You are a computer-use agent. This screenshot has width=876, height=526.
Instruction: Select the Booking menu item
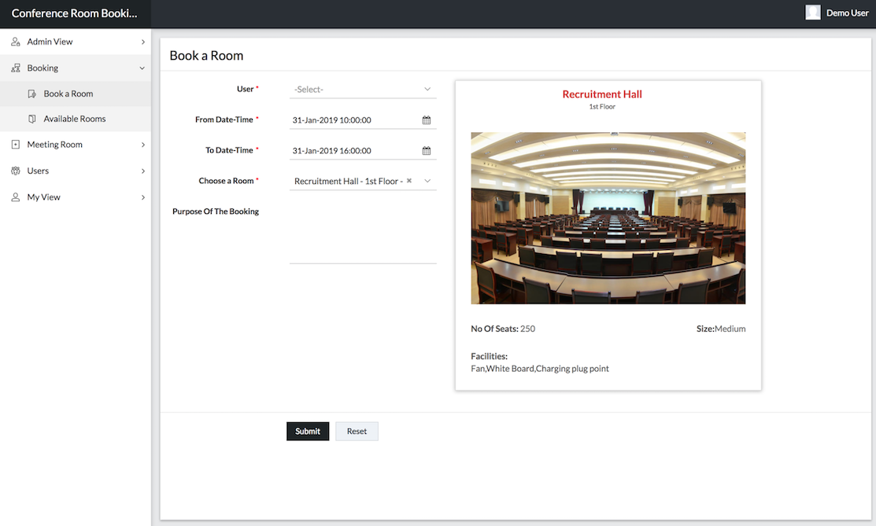(x=76, y=68)
